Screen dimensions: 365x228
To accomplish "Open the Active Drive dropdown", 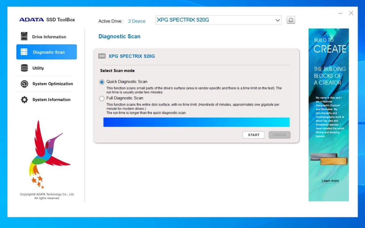I will tap(218, 20).
